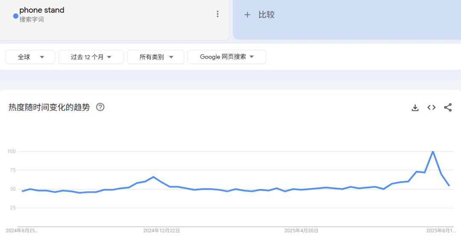Screen dimensions: 461x236
Task: Open the 全球 region dropdown
Action: pos(30,57)
